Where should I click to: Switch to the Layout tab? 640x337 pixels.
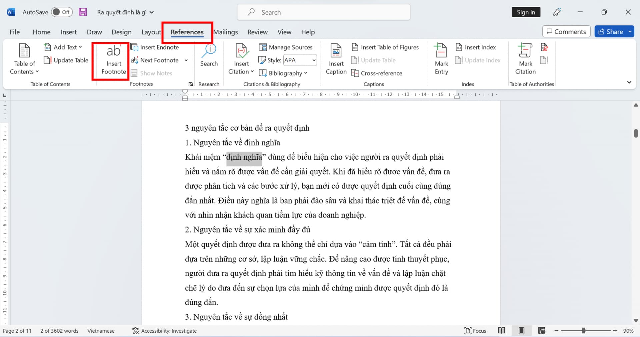click(151, 32)
